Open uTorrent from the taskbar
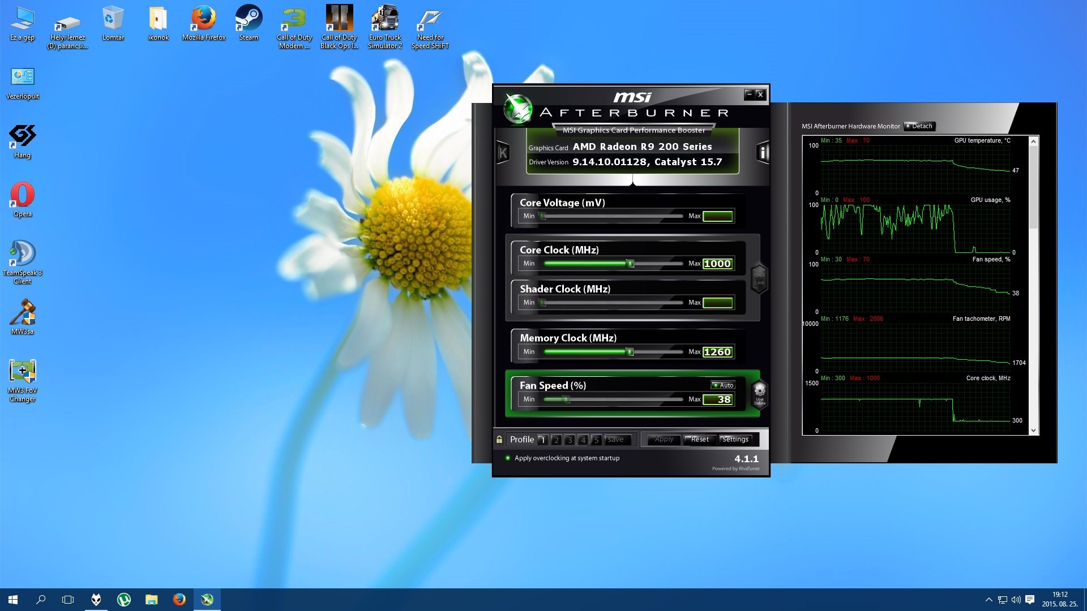Viewport: 1087px width, 611px height. point(124,600)
